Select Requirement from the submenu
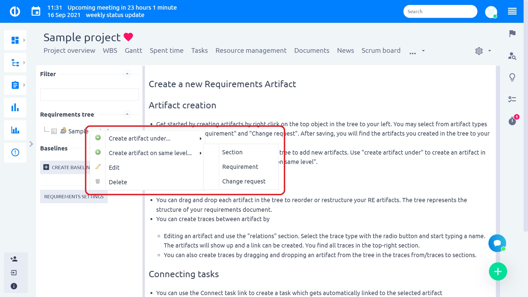This screenshot has height=297, width=528. 240,167
